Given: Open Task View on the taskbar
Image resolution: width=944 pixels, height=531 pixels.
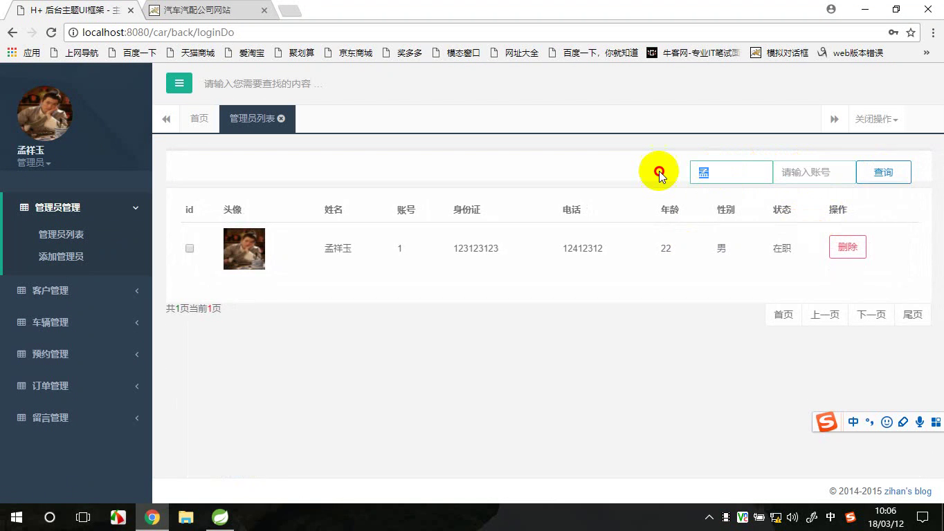Looking at the screenshot, I should point(83,517).
